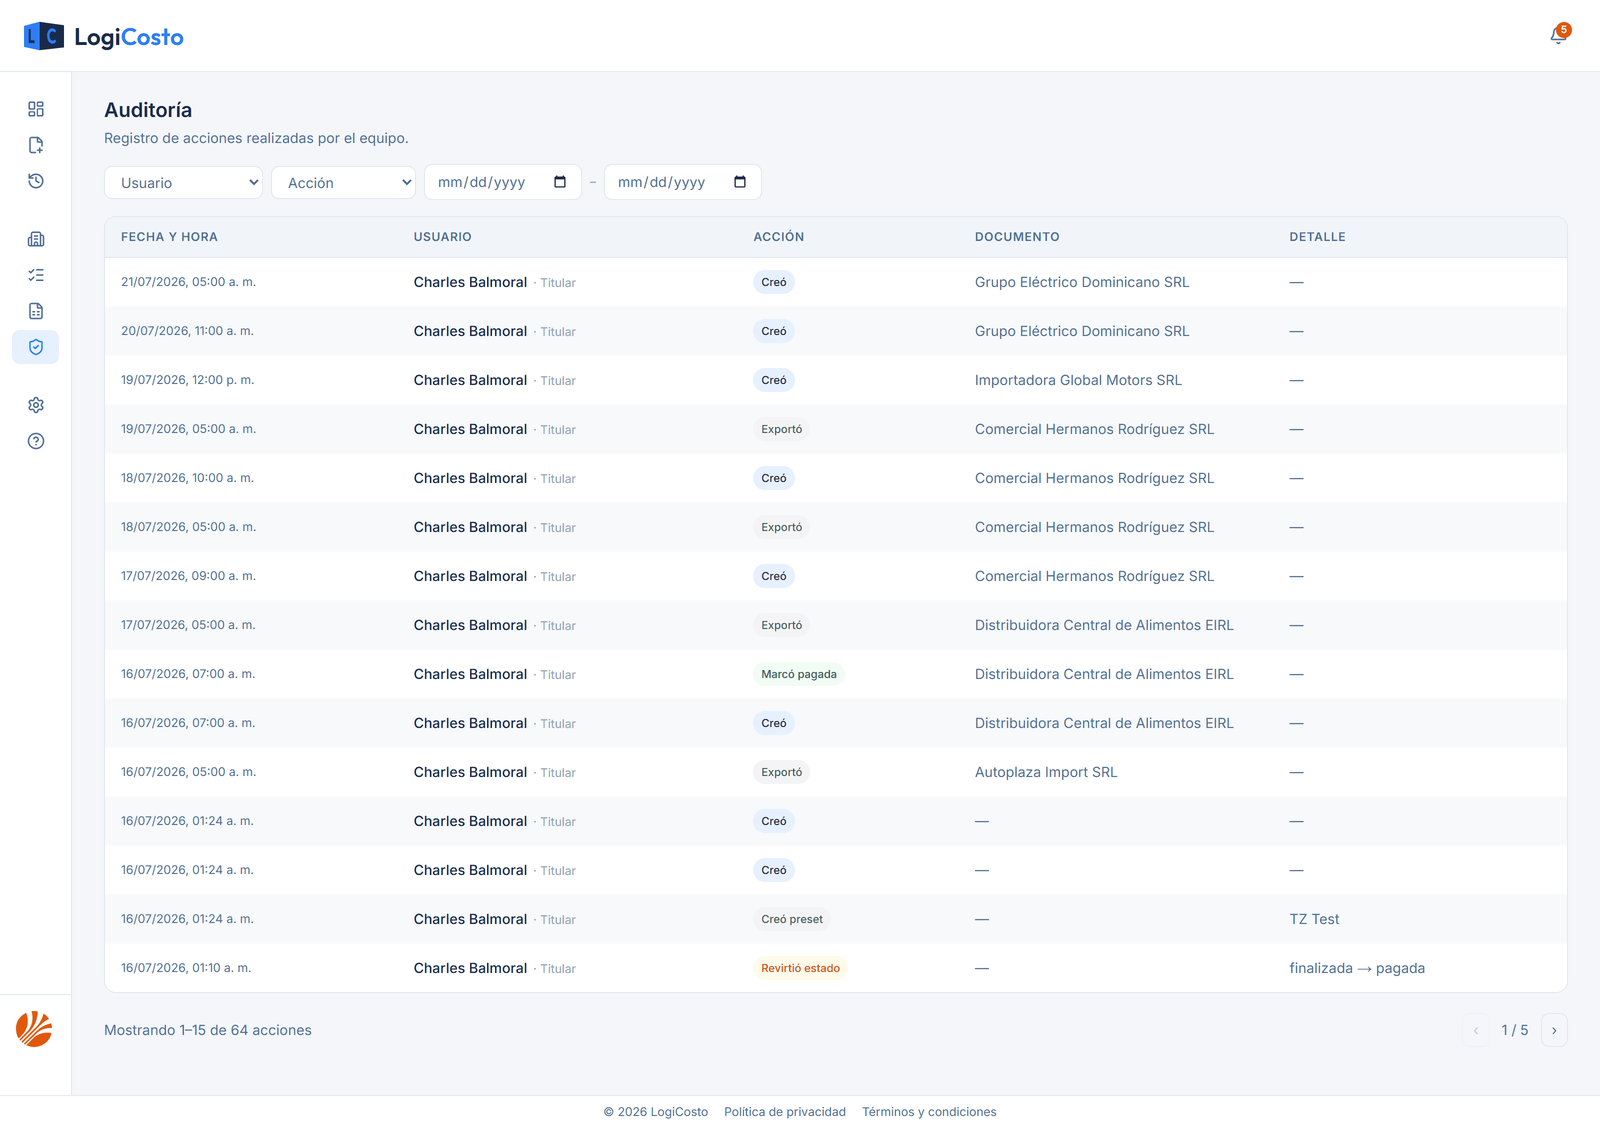Image resolution: width=1600 pixels, height=1128 pixels.
Task: Click the Exportó badge in the Autoplaza row
Action: click(x=781, y=772)
